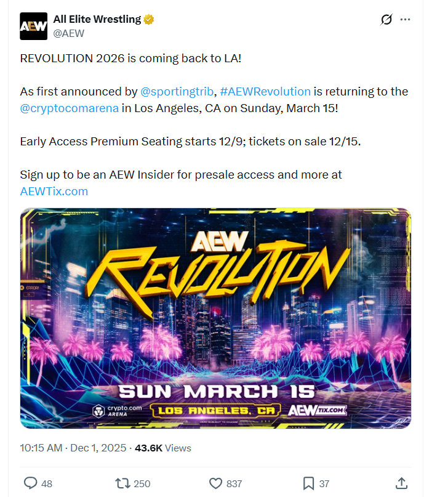Visit the AEWTix.com link
Image resolution: width=440 pixels, height=497 pixels.
click(54, 191)
